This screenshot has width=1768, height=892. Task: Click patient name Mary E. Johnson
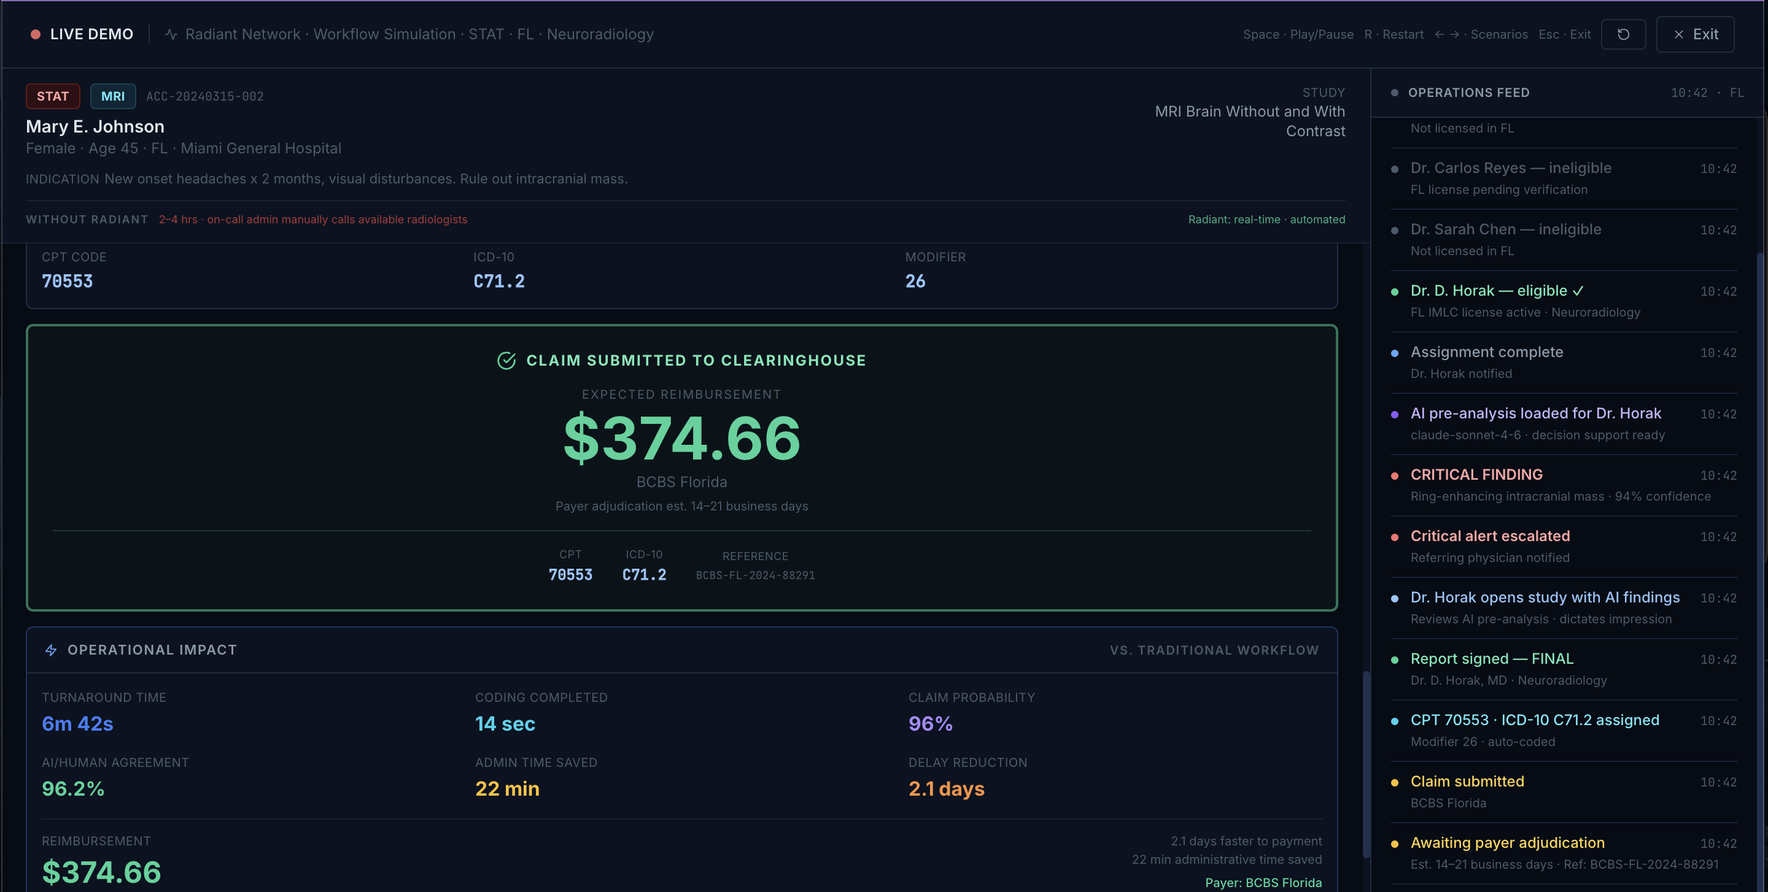point(95,126)
